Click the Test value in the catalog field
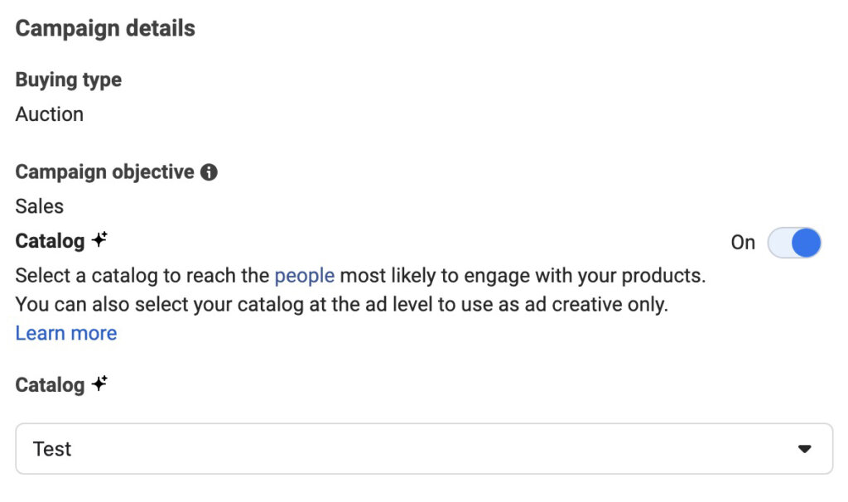This screenshot has height=502, width=848. click(52, 448)
